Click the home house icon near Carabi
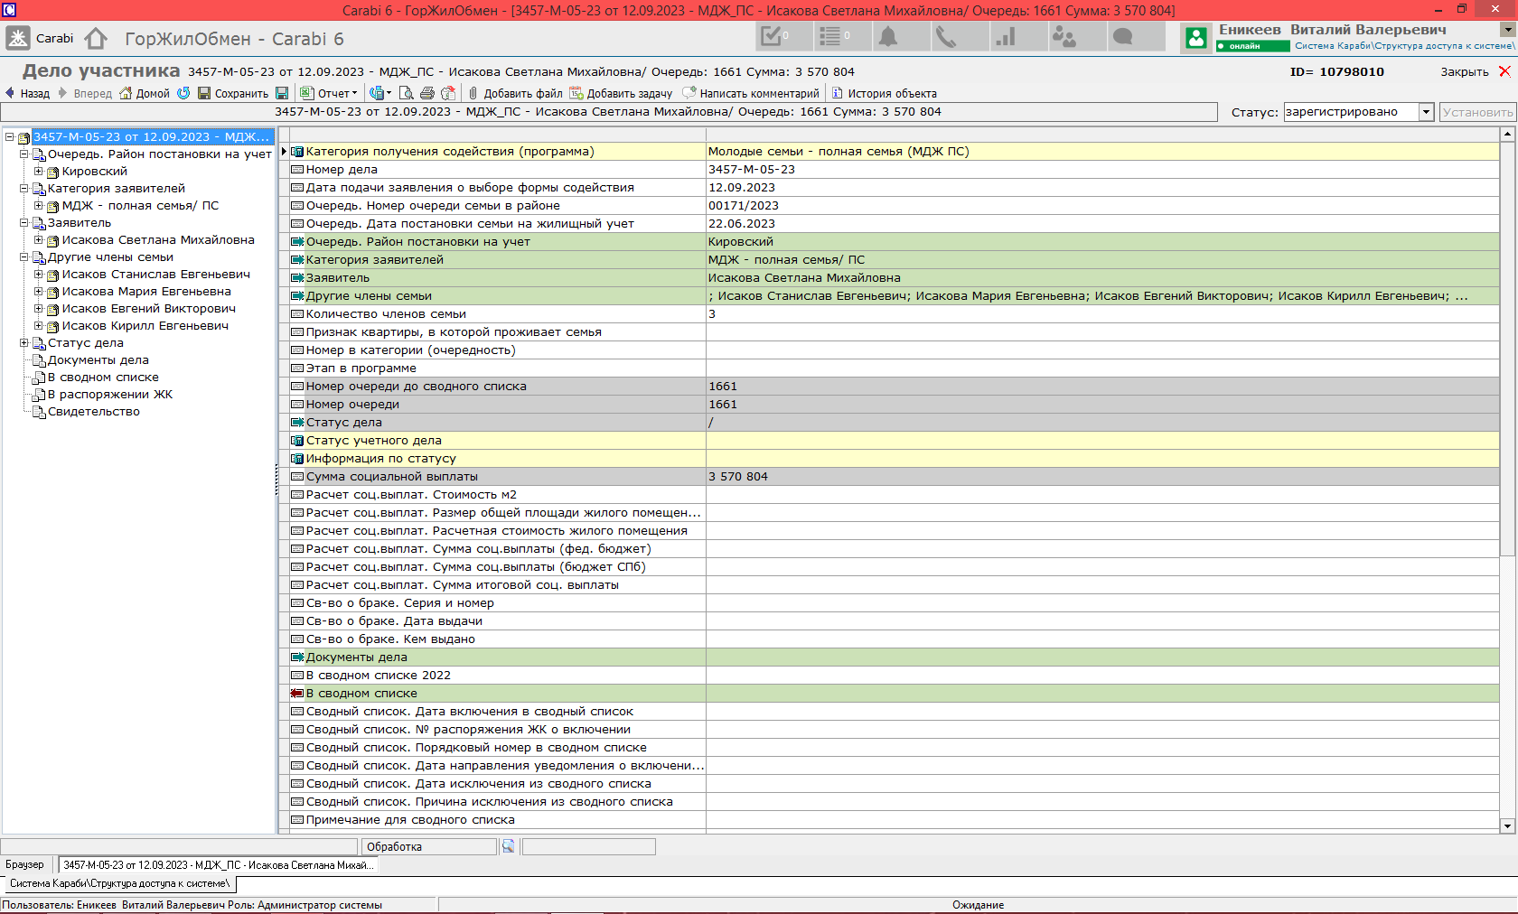The width and height of the screenshot is (1518, 914). coord(96,39)
